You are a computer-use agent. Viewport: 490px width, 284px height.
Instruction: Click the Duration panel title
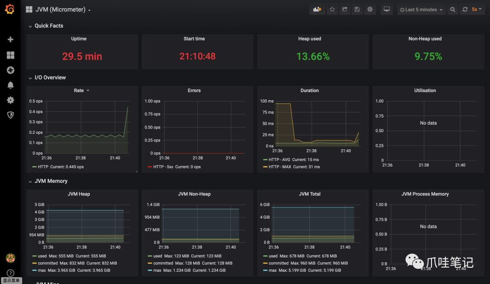(309, 90)
